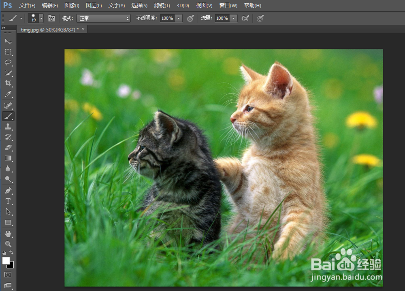Screen dimensions: 405x291
Task: Select the Gradient tool
Action: click(x=8, y=158)
